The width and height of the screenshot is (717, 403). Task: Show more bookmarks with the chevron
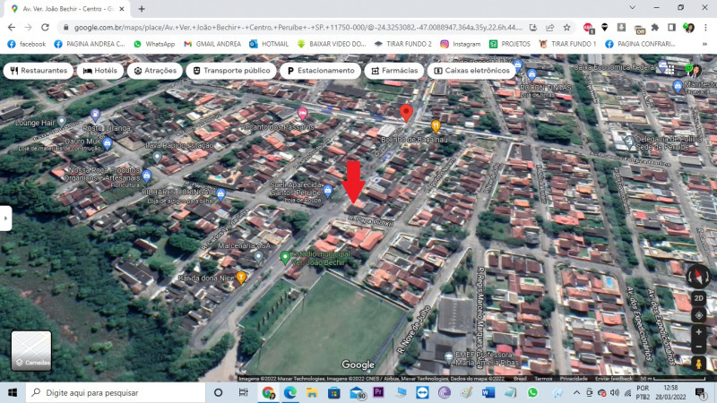coord(704,44)
